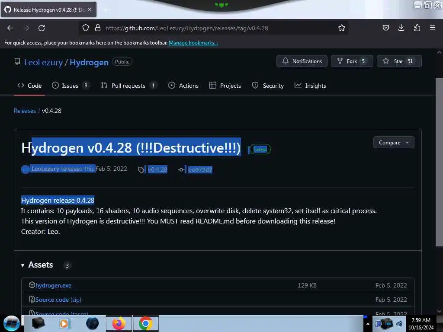Switch to the Projects tab
The height and width of the screenshot is (332, 443).
[x=225, y=86]
